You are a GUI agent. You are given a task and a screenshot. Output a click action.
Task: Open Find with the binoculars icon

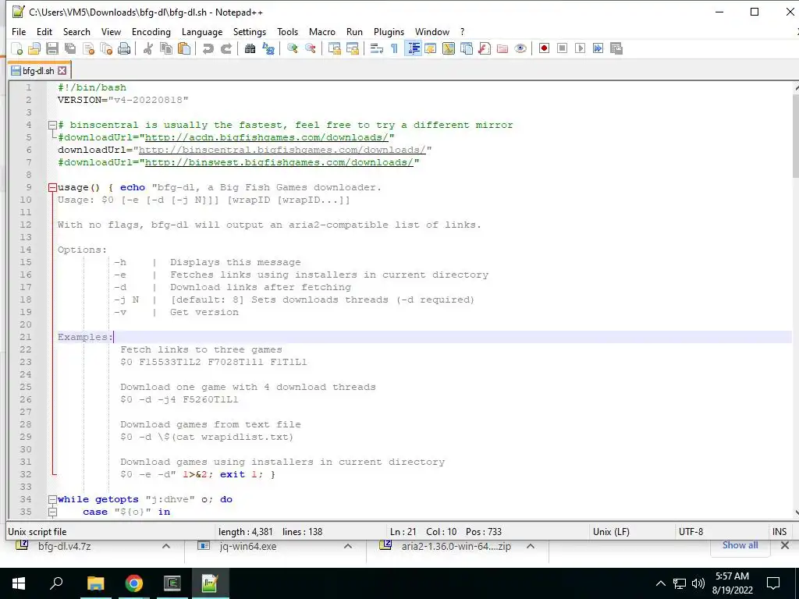click(250, 48)
